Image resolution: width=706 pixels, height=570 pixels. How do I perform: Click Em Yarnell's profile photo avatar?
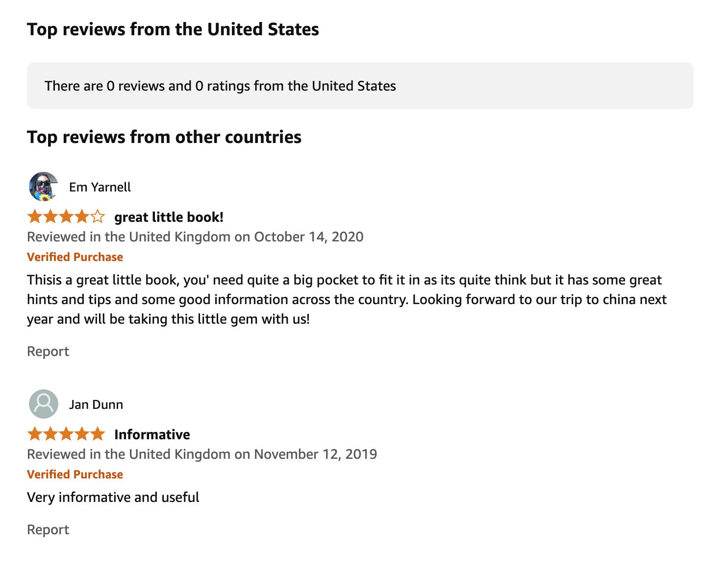coord(44,187)
